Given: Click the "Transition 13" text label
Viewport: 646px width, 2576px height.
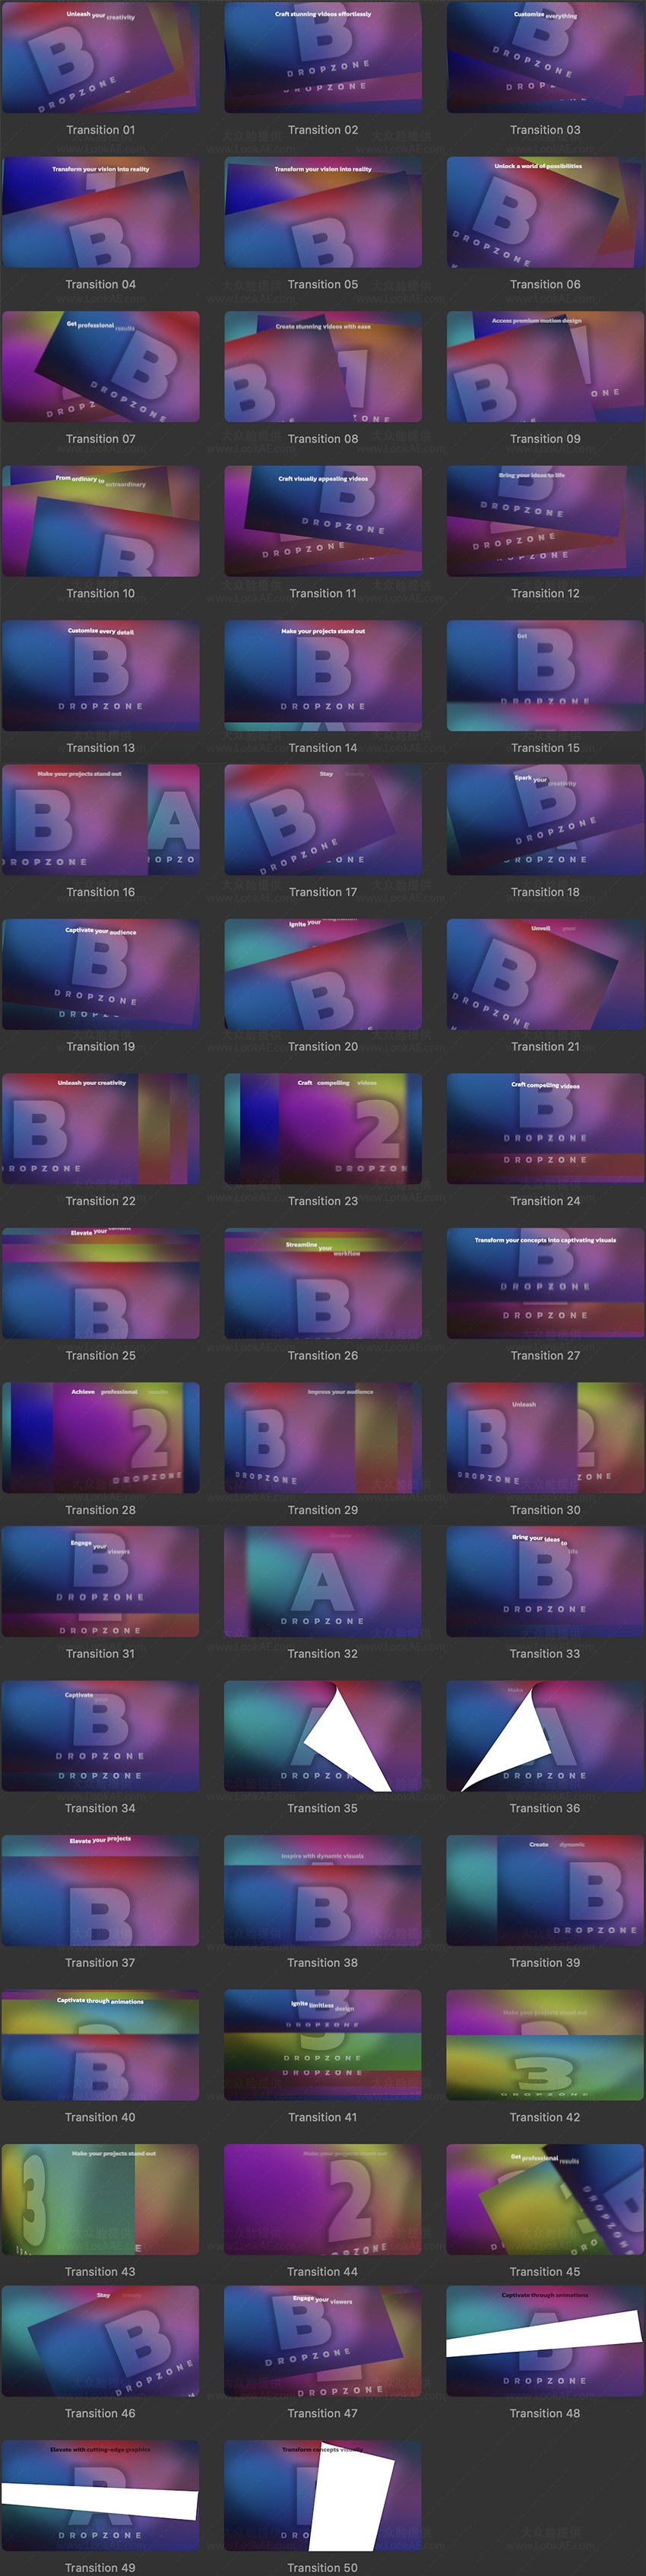Looking at the screenshot, I should point(100,748).
